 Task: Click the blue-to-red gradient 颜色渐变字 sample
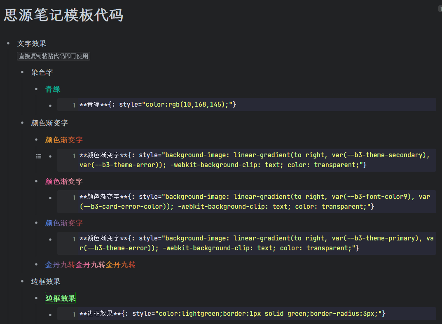64,223
